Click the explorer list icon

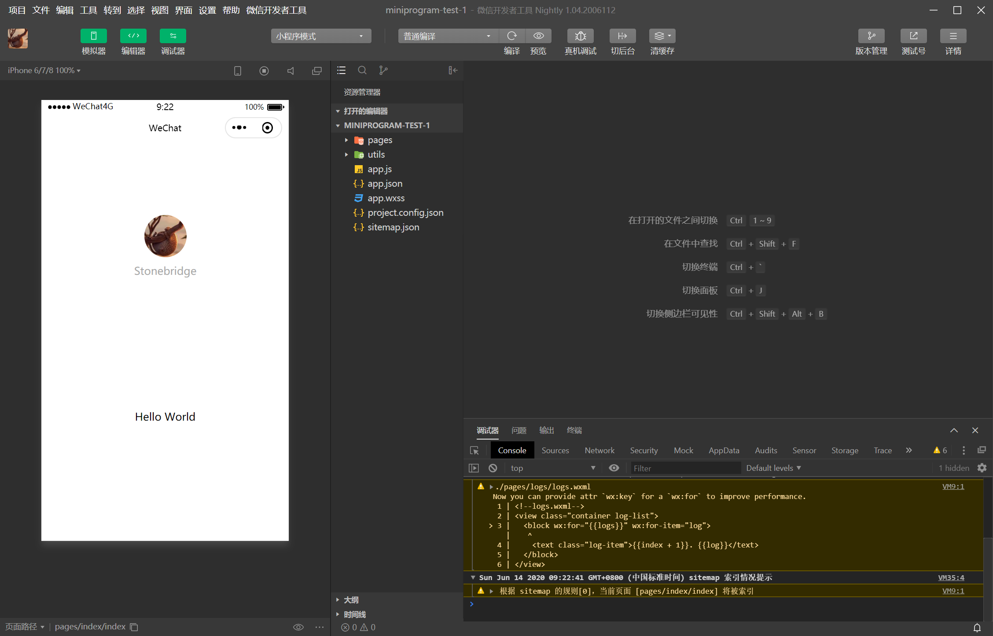pos(341,70)
